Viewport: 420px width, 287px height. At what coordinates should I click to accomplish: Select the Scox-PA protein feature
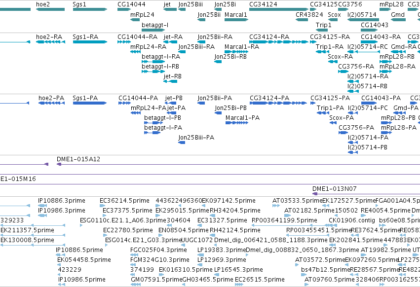333,123
